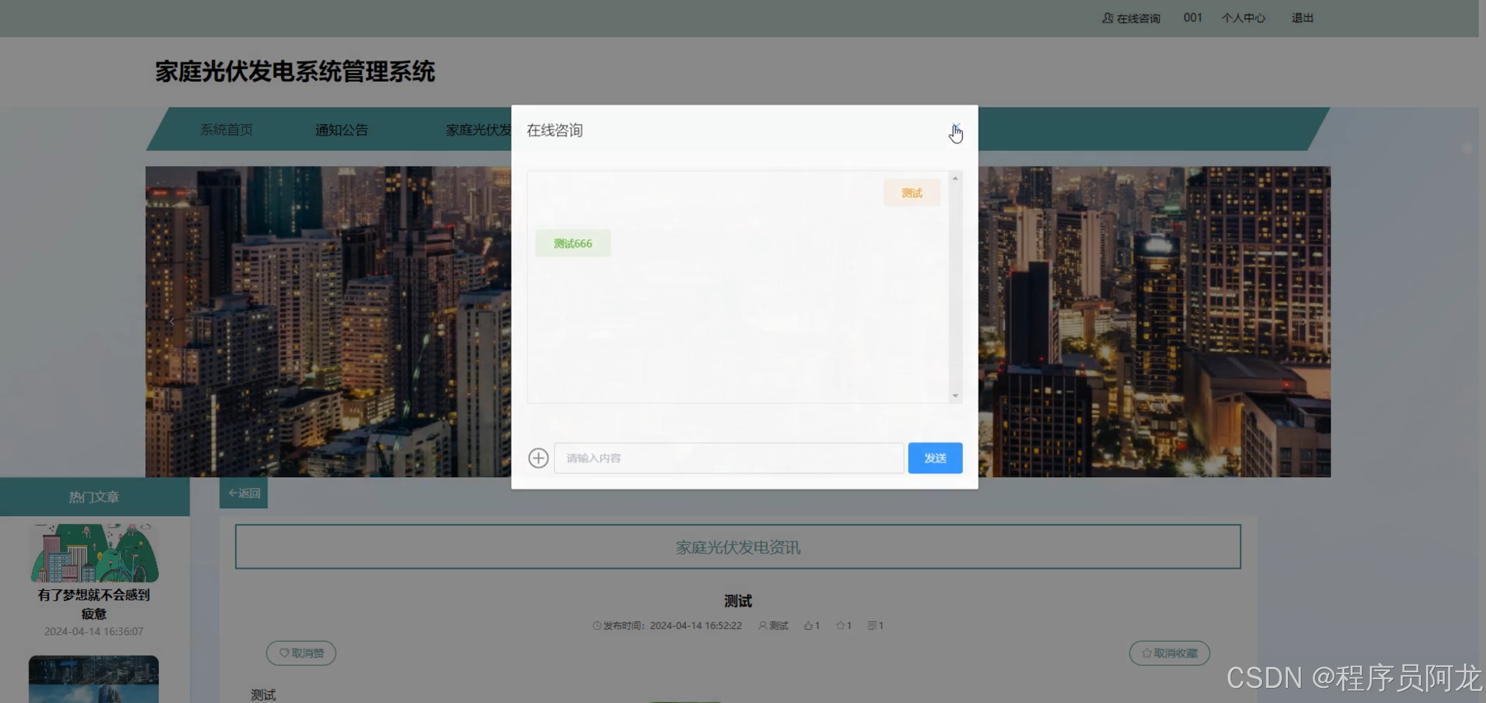Click the comment count icon
Screen dimensions: 1486x703
point(872,625)
